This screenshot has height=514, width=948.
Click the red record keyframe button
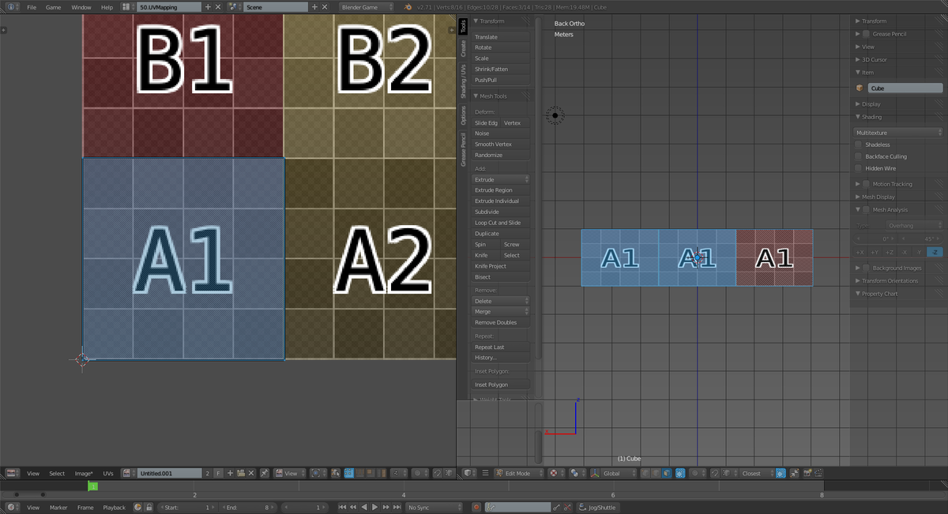[476, 507]
